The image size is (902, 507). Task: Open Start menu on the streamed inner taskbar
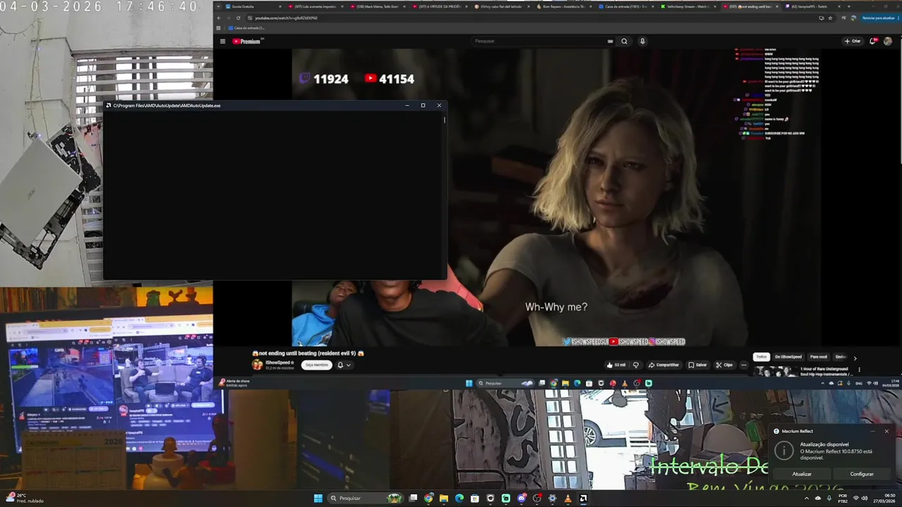pos(469,383)
